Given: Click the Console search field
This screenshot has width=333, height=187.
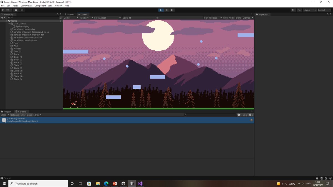Looking at the screenshot, I should [x=210, y=115].
